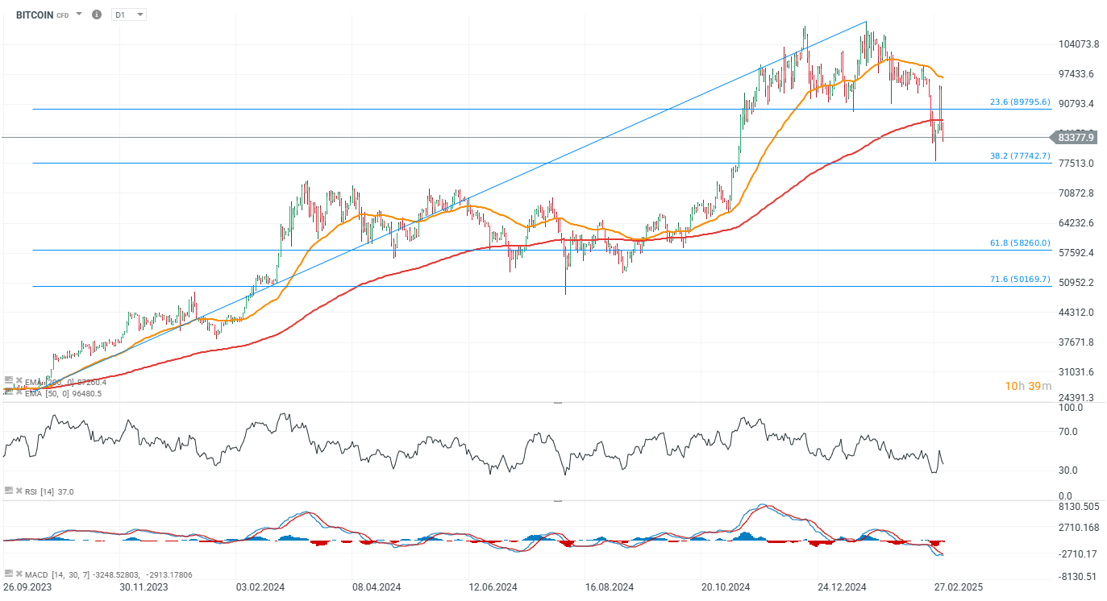The image size is (1107, 601).
Task: Select the 71.6 (50169.7) Fibonacci label
Action: coord(1020,280)
